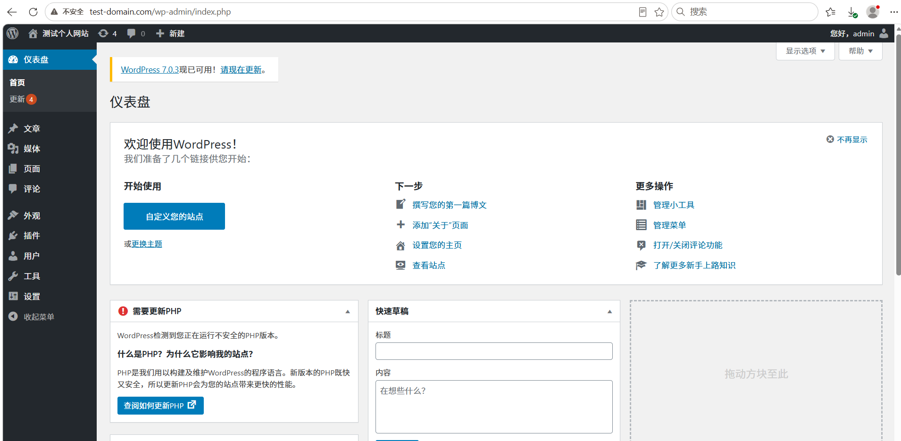The width and height of the screenshot is (901, 441).
Task: Click the 外观 paintbrush icon in sidebar
Action: tap(13, 216)
